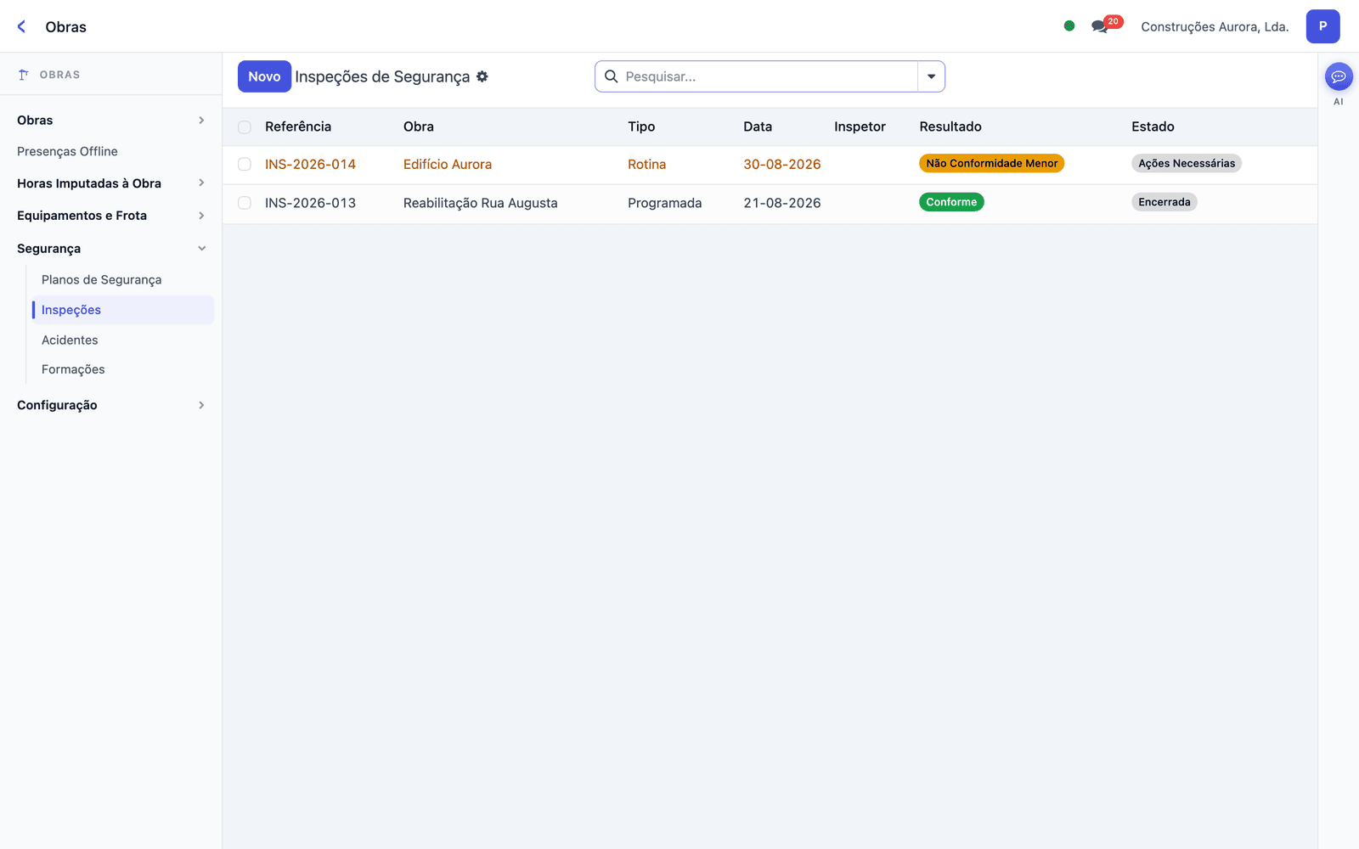Toggle the select-all checkbox in the table header
Viewport: 1359px width, 849px height.
click(245, 127)
